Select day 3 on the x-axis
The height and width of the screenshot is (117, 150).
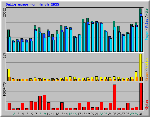tap(18, 114)
